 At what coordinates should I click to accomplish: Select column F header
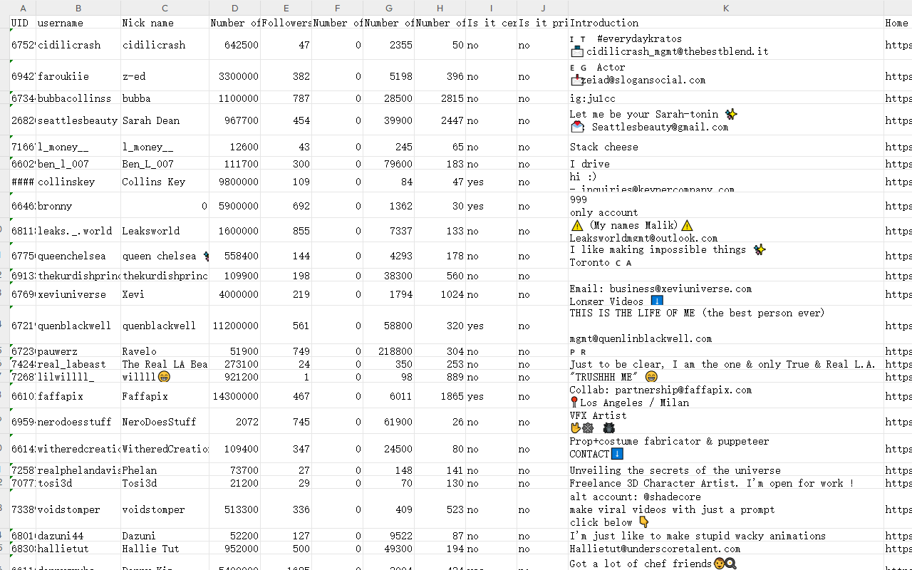[x=337, y=8]
